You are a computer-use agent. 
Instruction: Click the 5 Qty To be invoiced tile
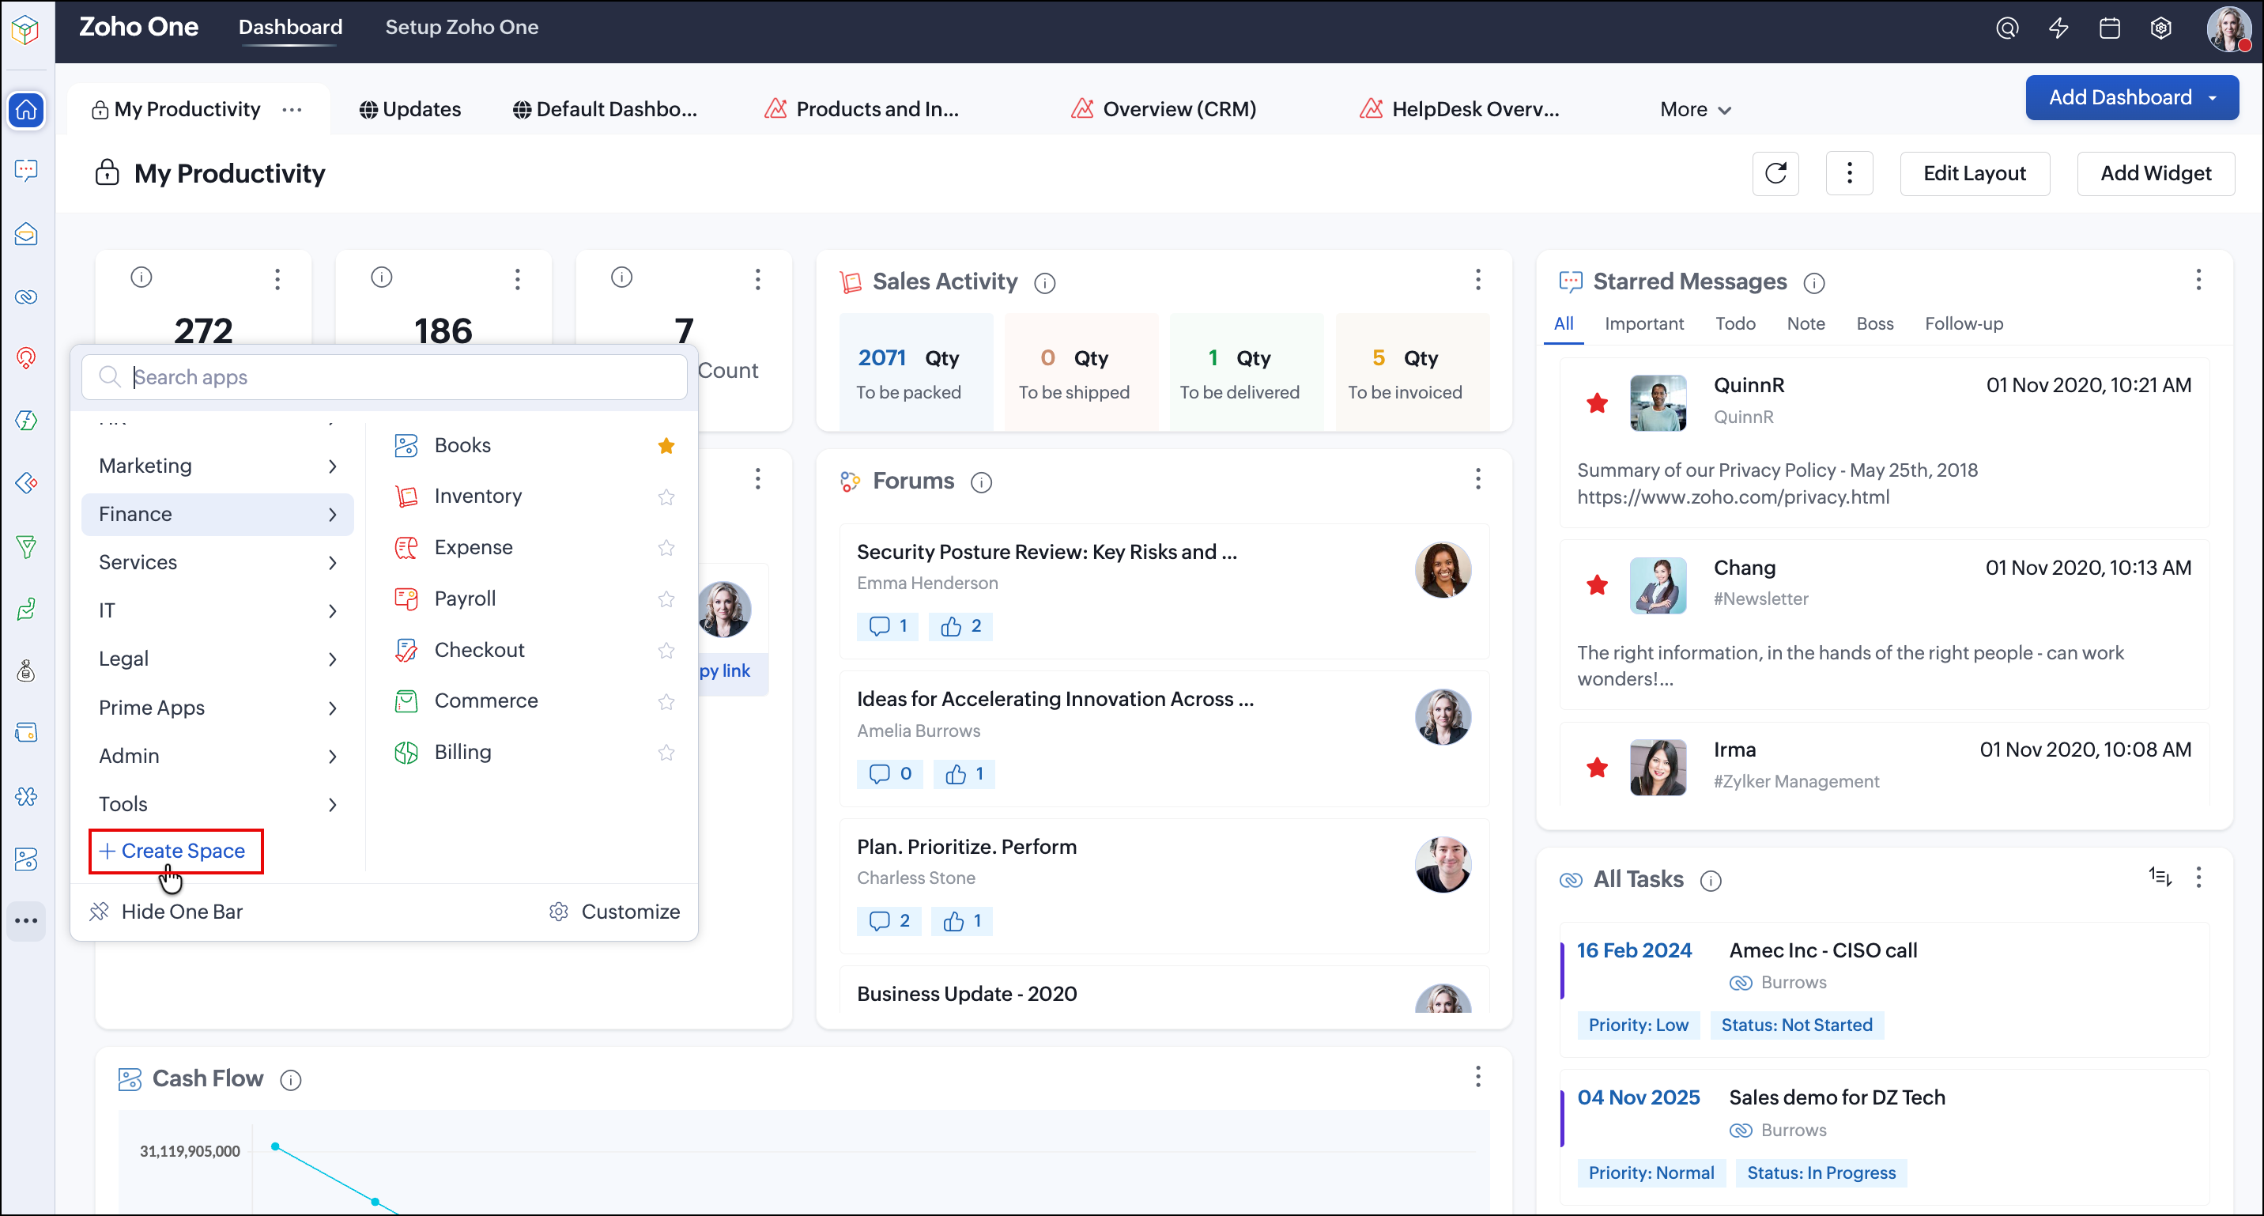pyautogui.click(x=1412, y=372)
